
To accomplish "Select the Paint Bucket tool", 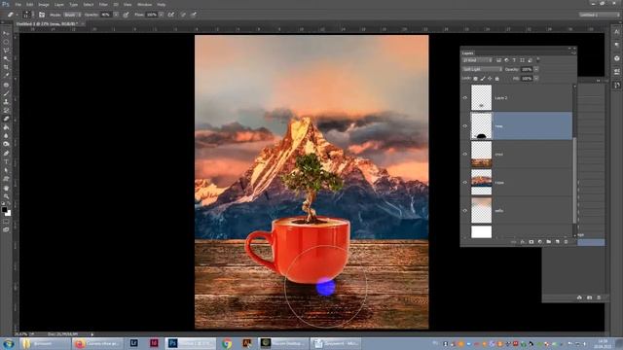I will (6, 127).
